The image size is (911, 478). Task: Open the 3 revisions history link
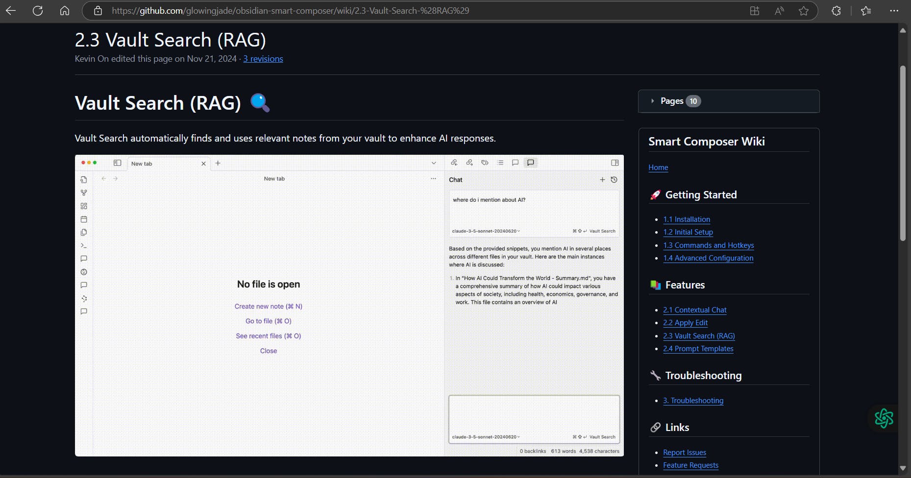click(x=263, y=59)
